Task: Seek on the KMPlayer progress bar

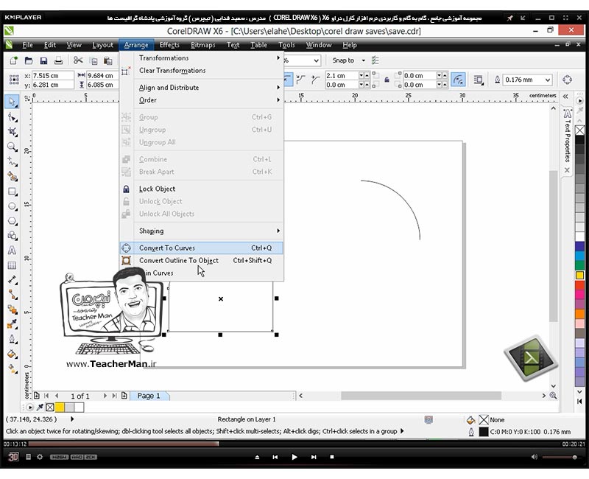Action: point(294,444)
